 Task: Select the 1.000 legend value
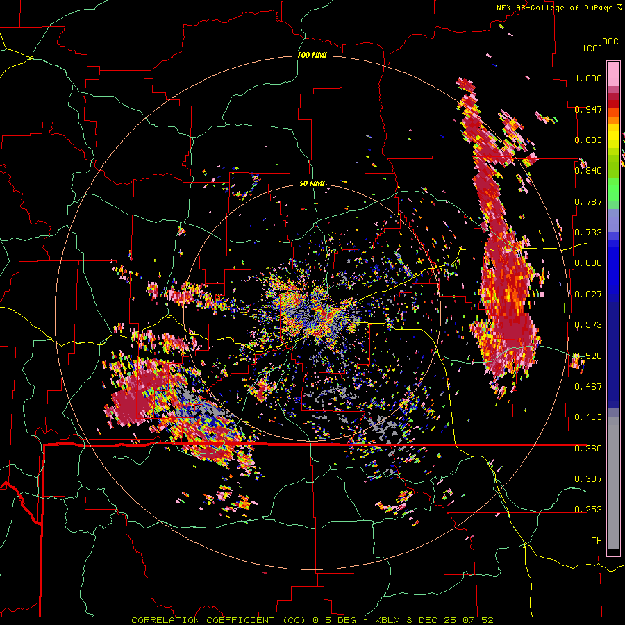(588, 78)
